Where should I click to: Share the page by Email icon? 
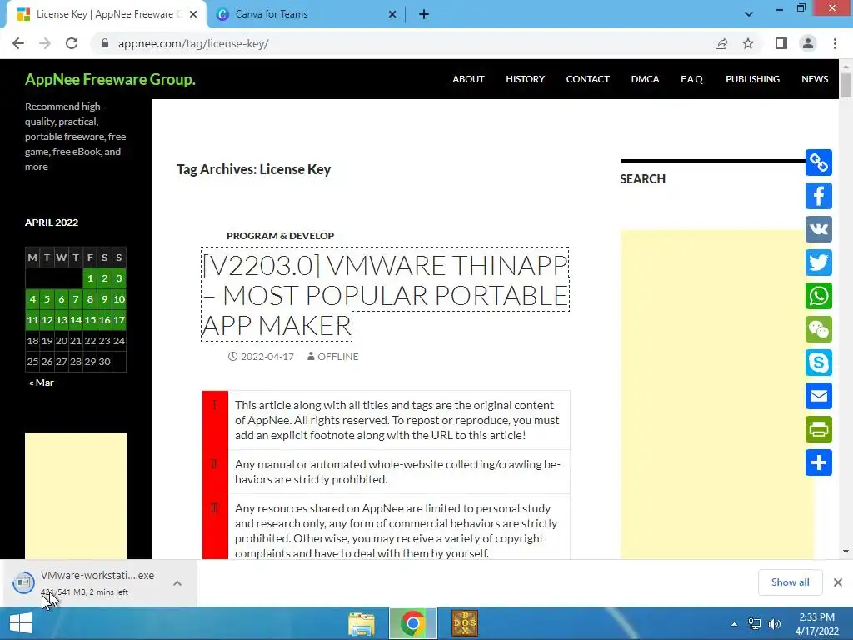coord(819,396)
